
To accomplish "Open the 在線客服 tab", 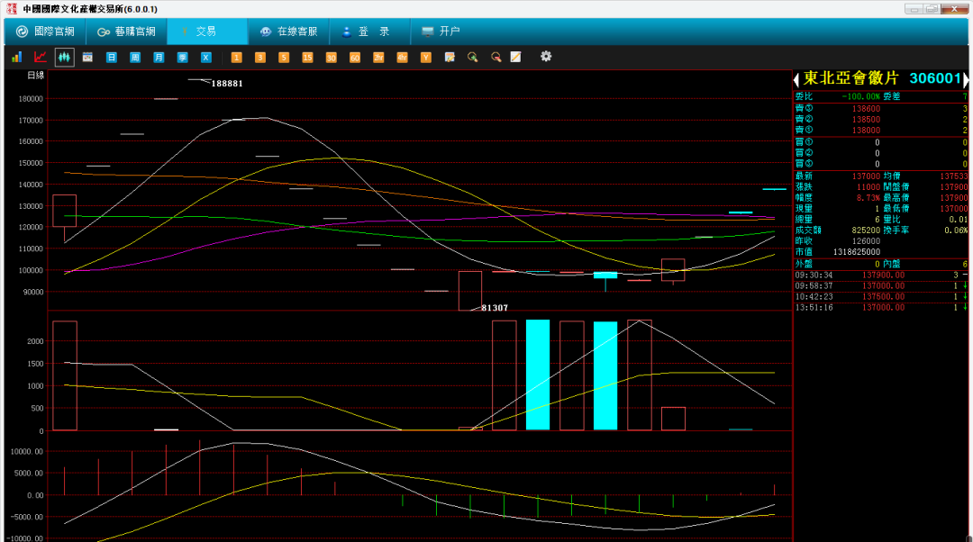I will point(288,31).
